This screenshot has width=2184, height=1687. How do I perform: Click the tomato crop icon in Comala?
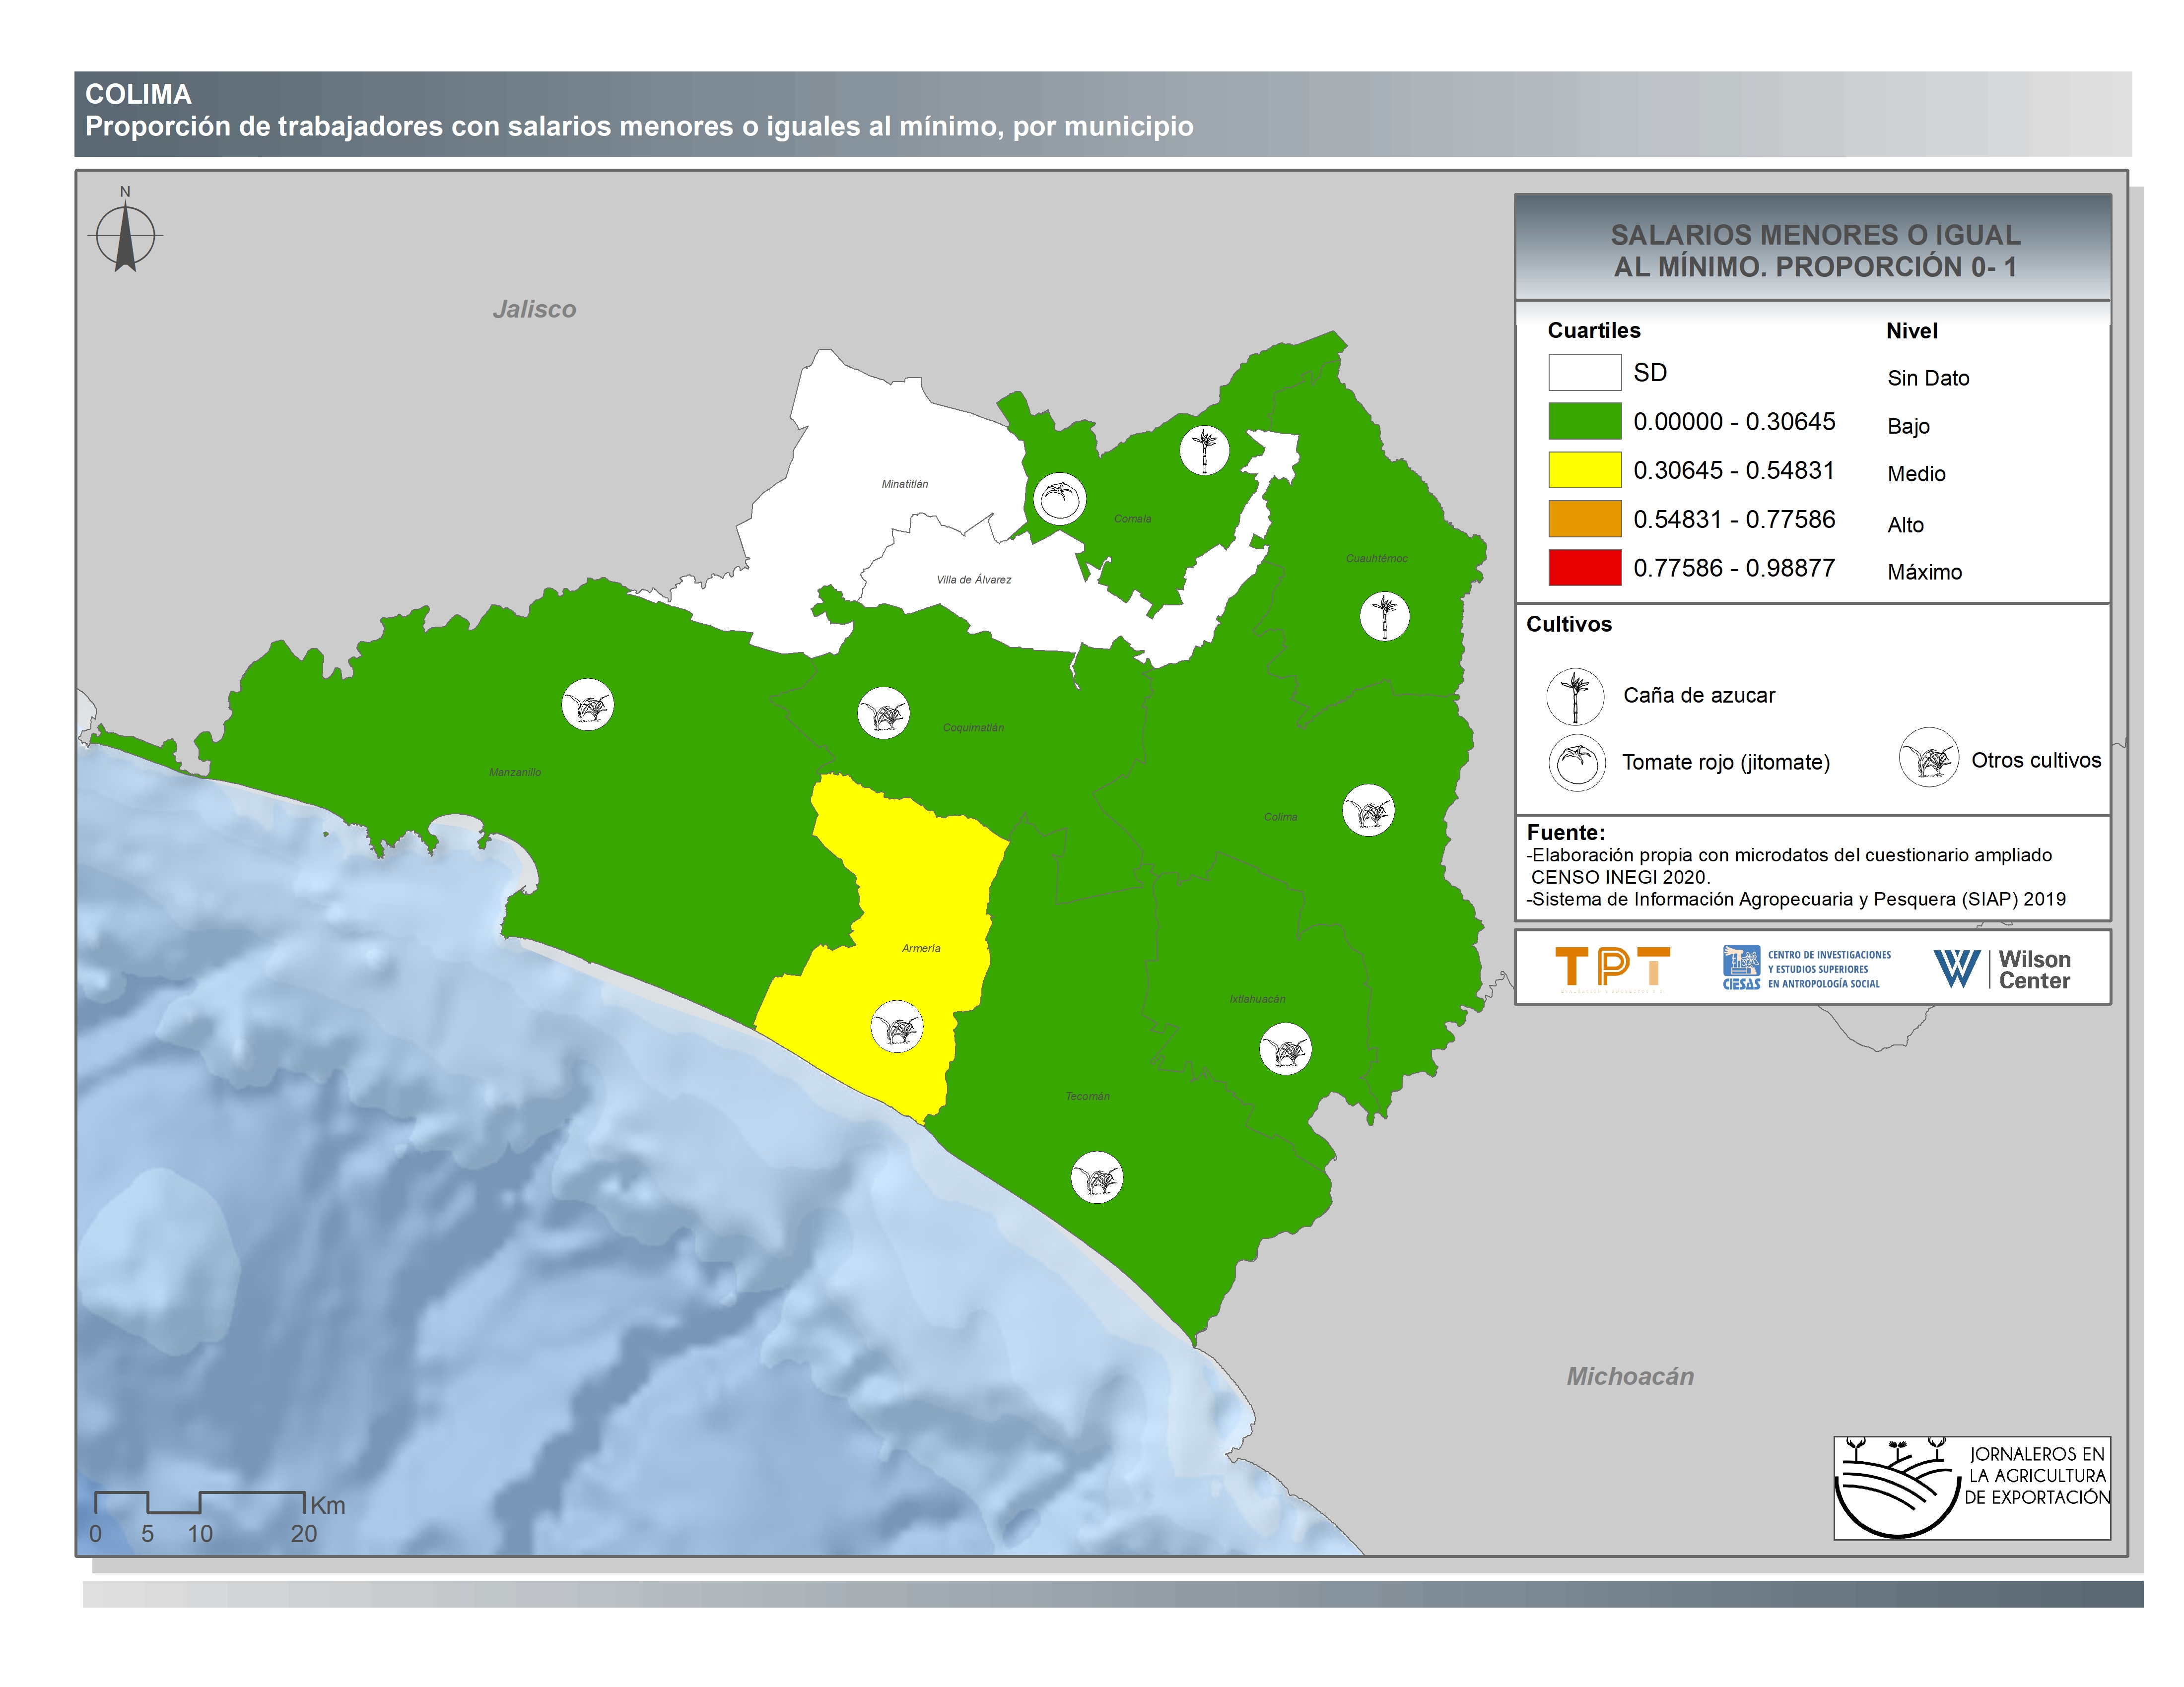[1059, 498]
